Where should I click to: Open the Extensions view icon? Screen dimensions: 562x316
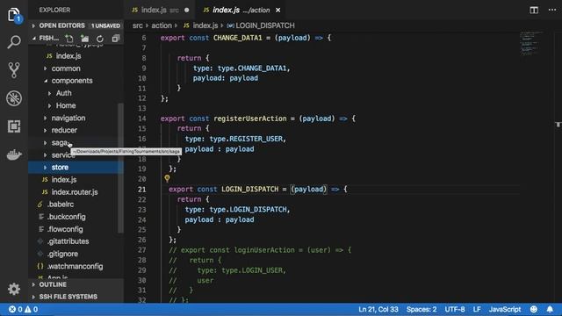(14, 126)
